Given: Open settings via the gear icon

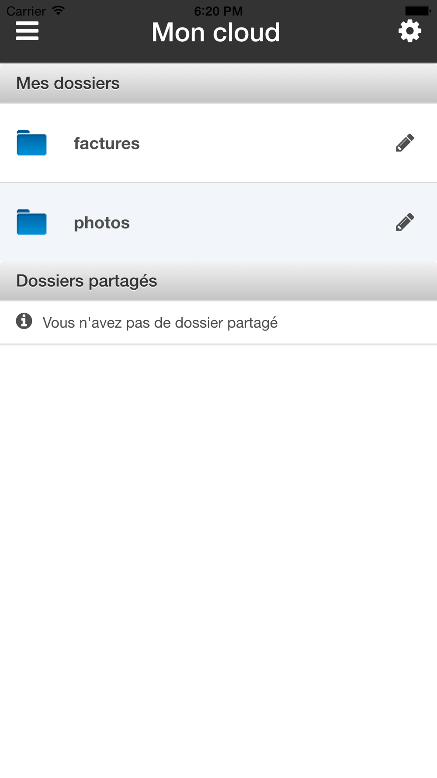Looking at the screenshot, I should tap(409, 31).
